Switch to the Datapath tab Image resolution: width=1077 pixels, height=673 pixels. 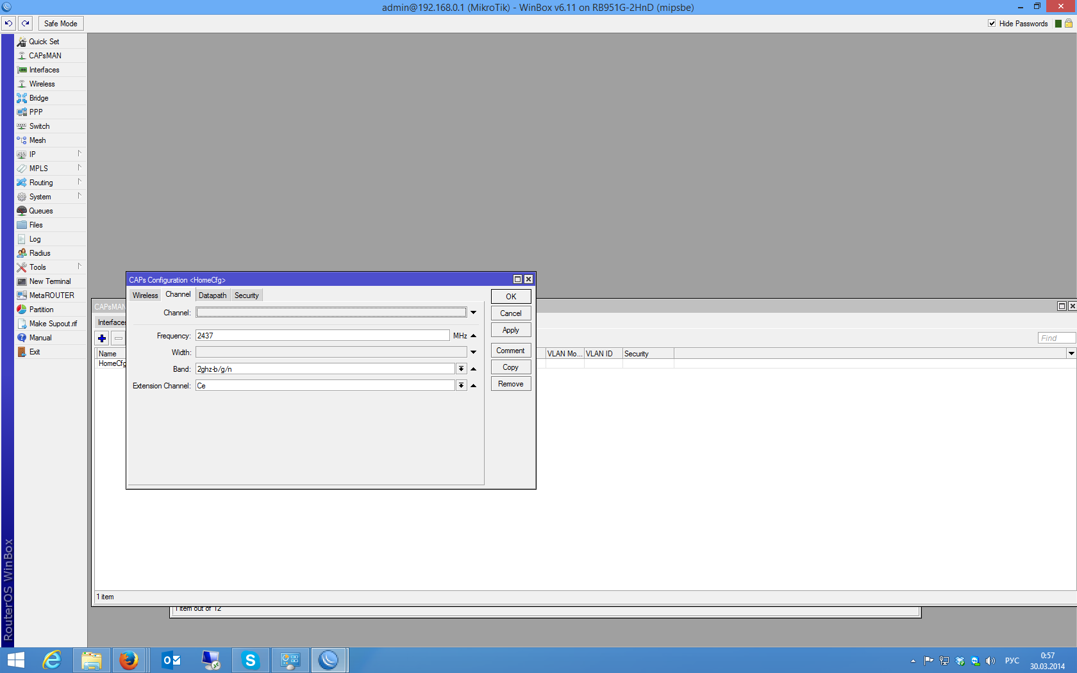tap(212, 295)
